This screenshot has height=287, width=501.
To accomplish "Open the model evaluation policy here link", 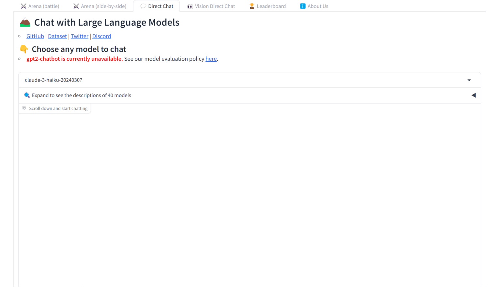I will click(x=211, y=59).
